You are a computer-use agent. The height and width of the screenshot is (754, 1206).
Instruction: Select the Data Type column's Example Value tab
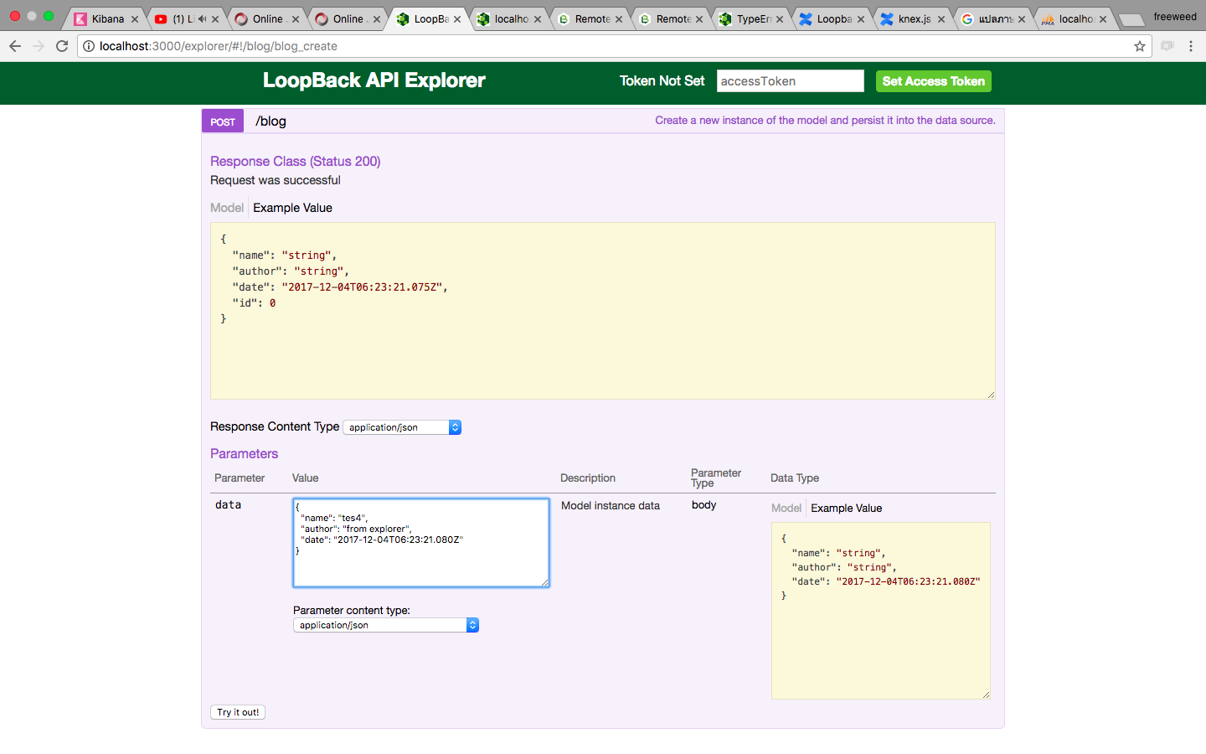(846, 508)
